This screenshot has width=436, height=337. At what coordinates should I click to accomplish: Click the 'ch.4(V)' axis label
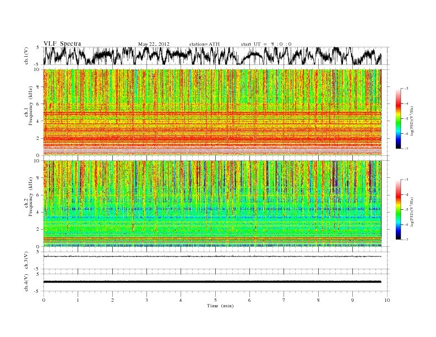click(26, 283)
